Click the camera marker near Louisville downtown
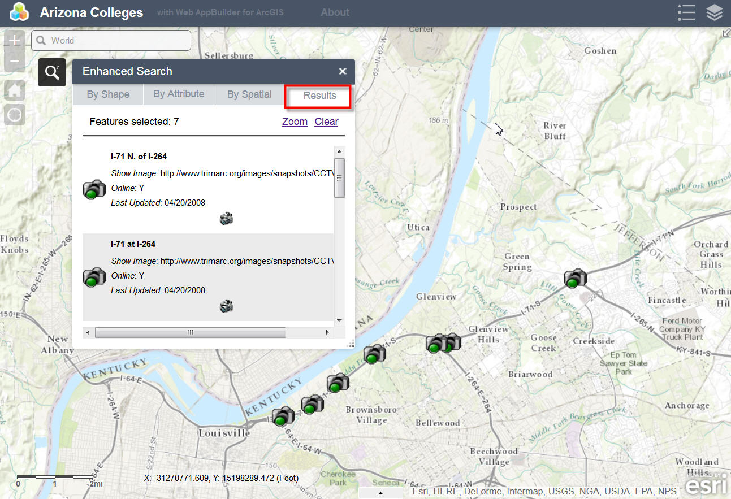The height and width of the screenshot is (499, 731). [x=283, y=416]
